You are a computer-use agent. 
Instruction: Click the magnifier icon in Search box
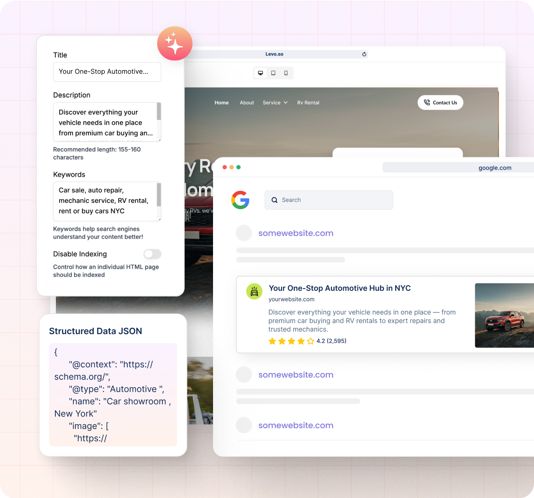coord(275,200)
